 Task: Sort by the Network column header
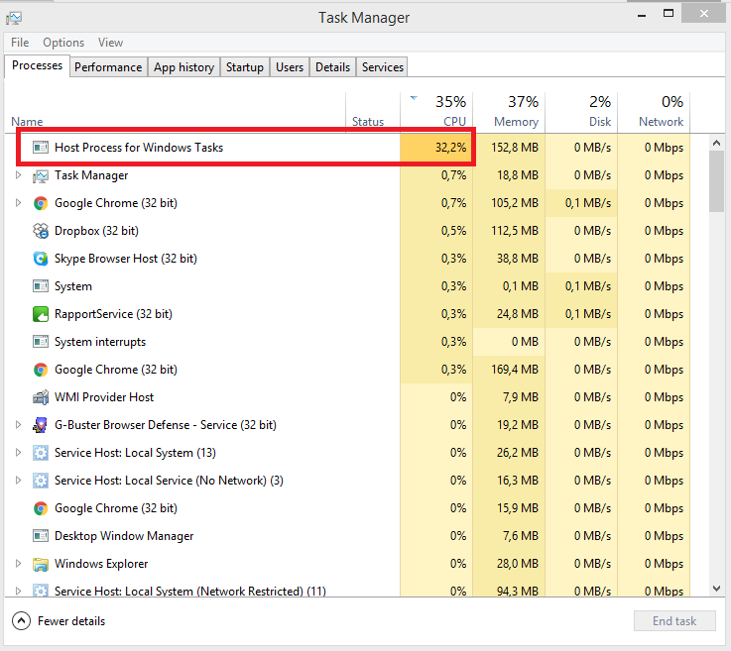click(x=654, y=112)
